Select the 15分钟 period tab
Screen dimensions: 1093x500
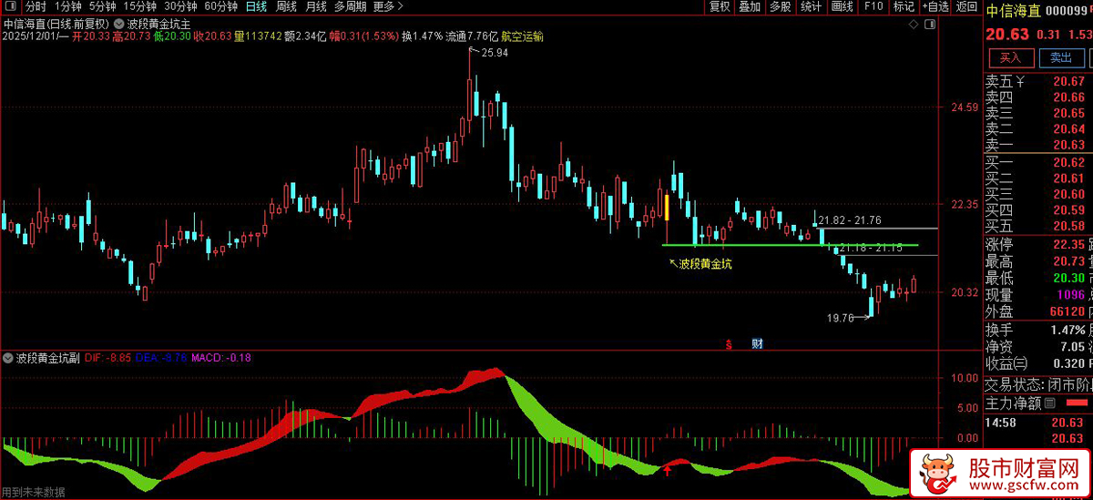139,6
